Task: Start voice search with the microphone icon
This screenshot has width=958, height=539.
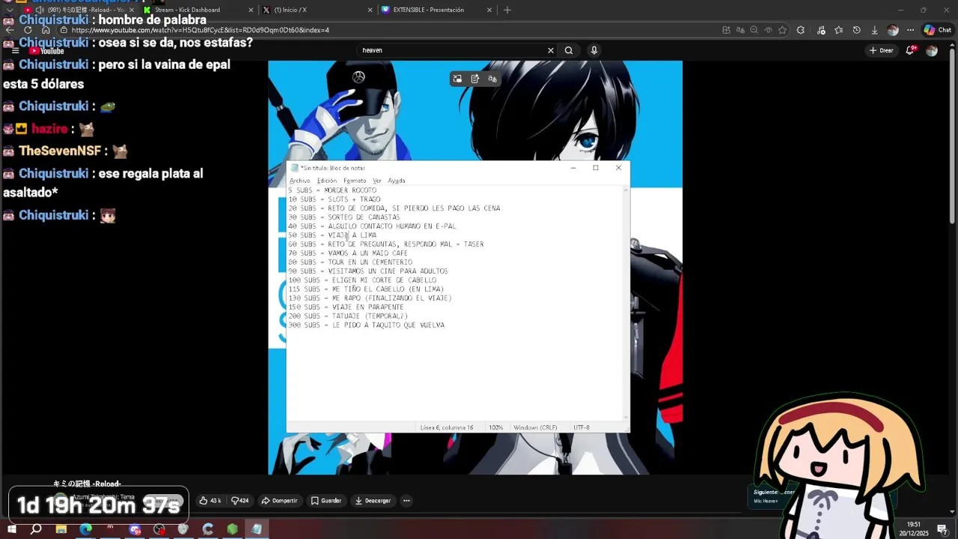Action: tap(594, 50)
